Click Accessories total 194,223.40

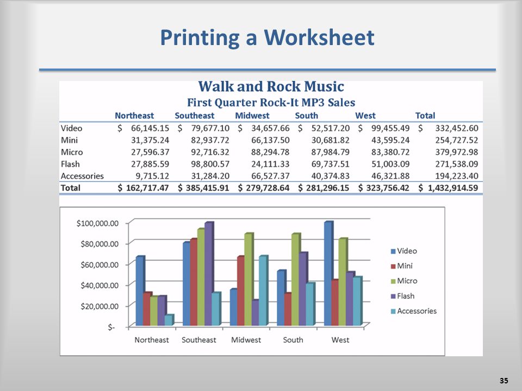pos(456,176)
